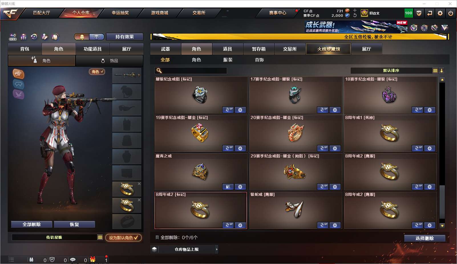Screen dimensions: 457x264
Task: Expand the 仓库物品上限 arrow
Action: point(217,249)
